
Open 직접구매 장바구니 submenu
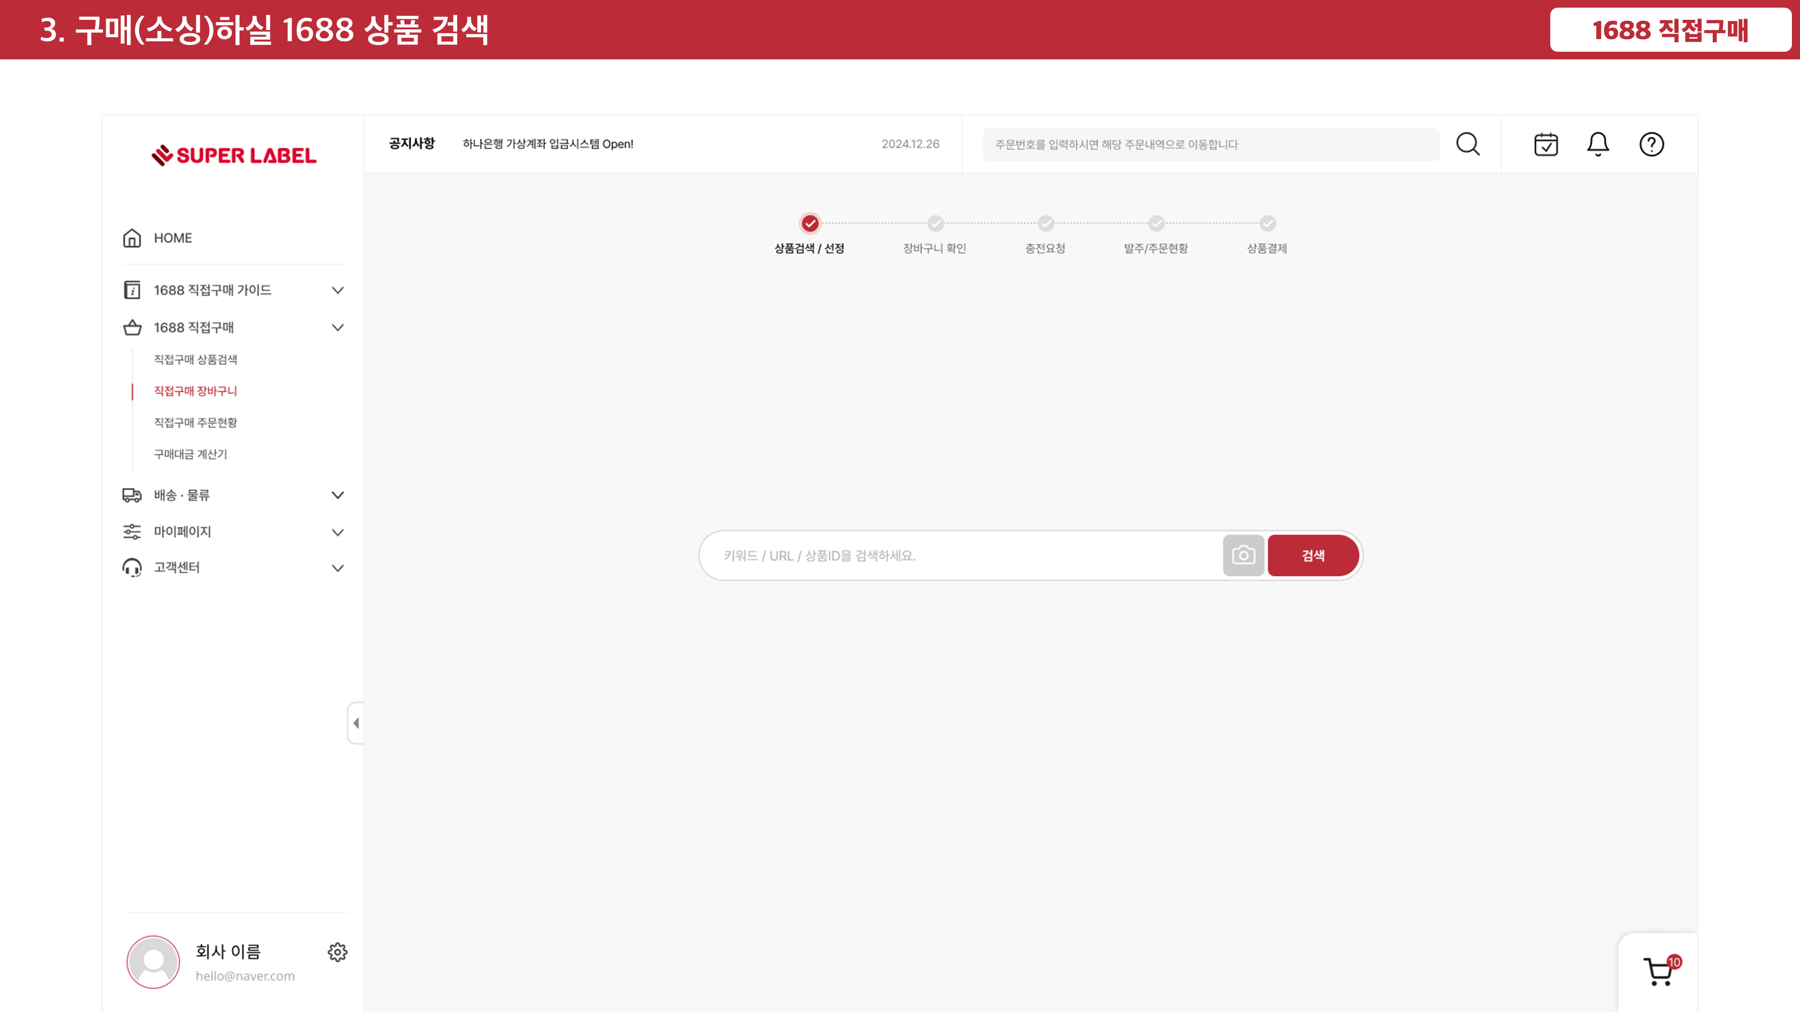196,391
